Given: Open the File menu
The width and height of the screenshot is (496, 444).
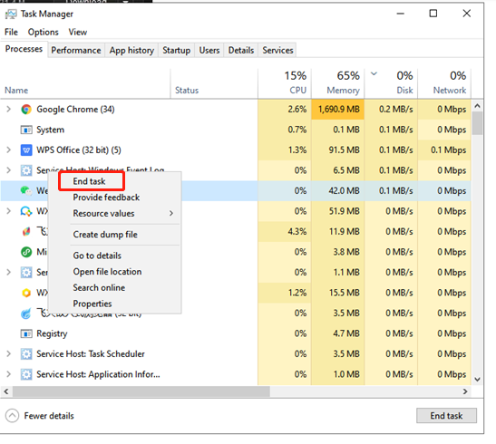Looking at the screenshot, I should tap(11, 33).
